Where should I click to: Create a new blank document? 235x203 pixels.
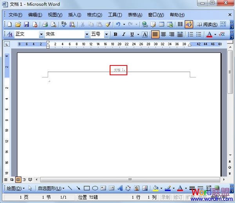point(9,24)
